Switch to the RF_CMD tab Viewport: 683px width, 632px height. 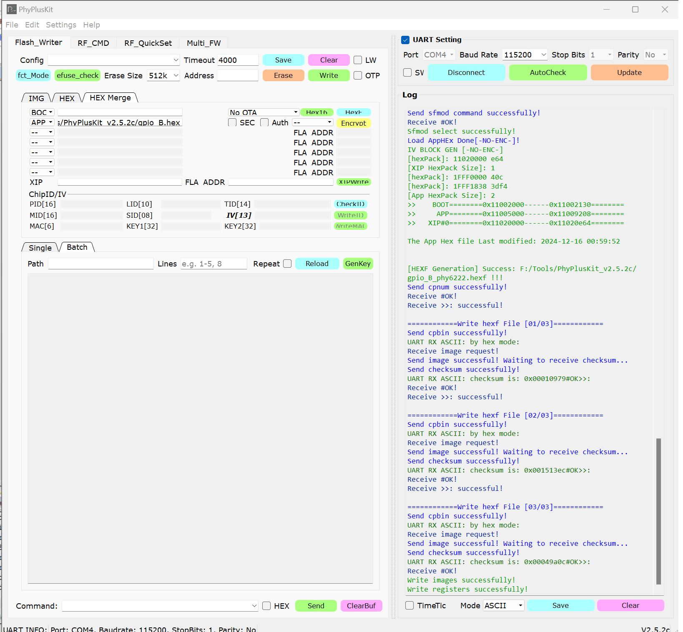click(x=93, y=43)
